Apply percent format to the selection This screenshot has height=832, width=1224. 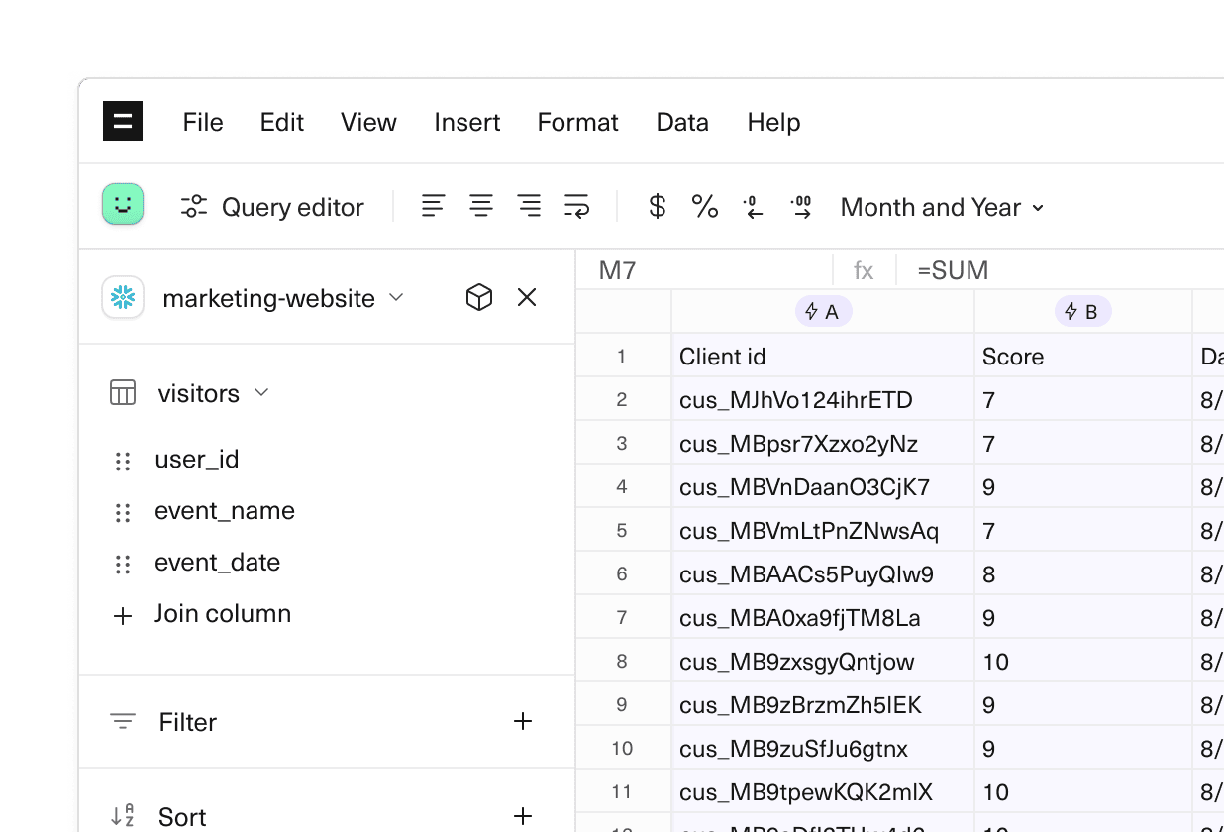click(x=704, y=206)
